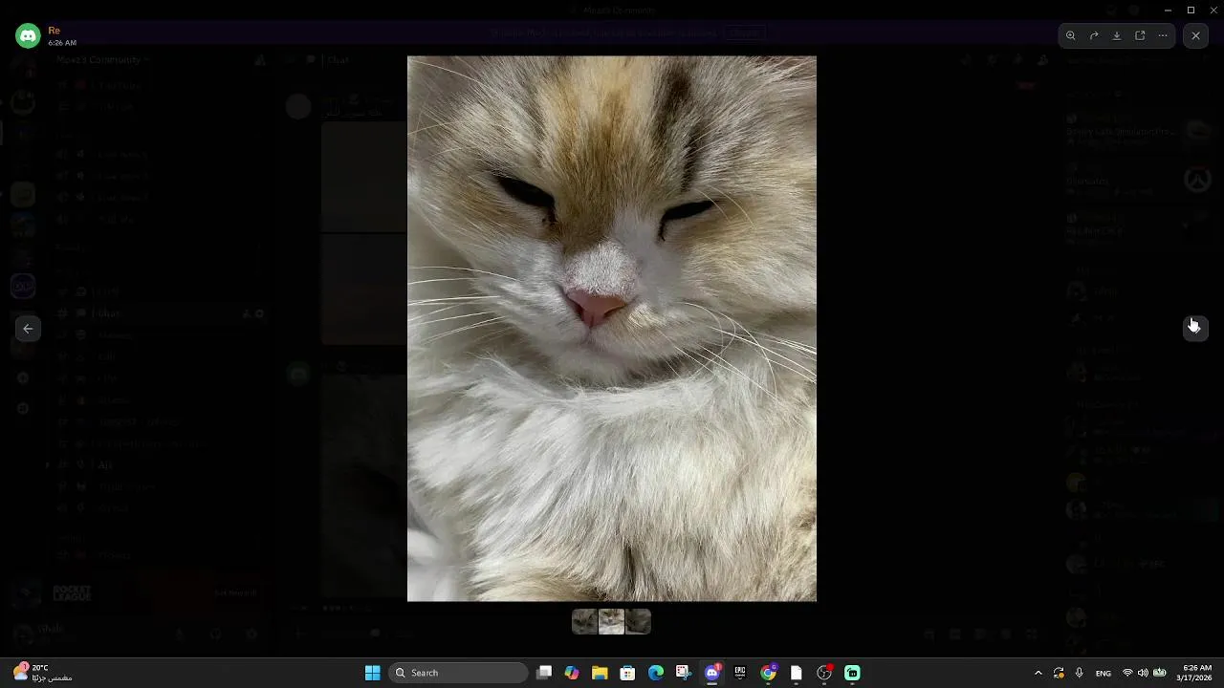The width and height of the screenshot is (1224, 688).
Task: Click the large cat image
Action: point(612,329)
